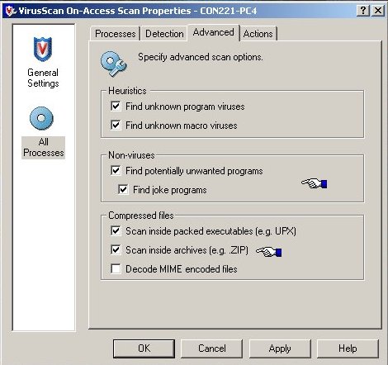Open the Detection tab
The image size is (388, 365).
click(x=164, y=34)
